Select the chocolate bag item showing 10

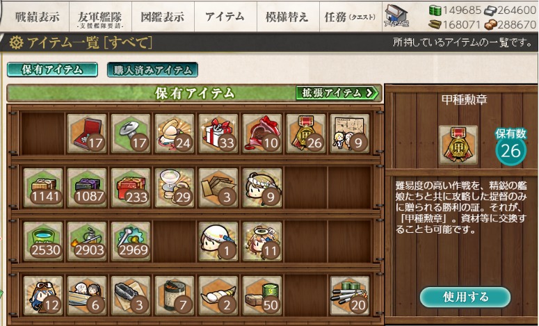click(x=262, y=133)
